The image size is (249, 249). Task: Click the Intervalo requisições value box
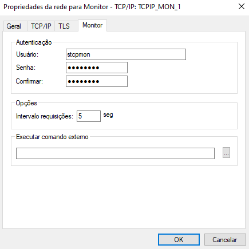[89, 116]
